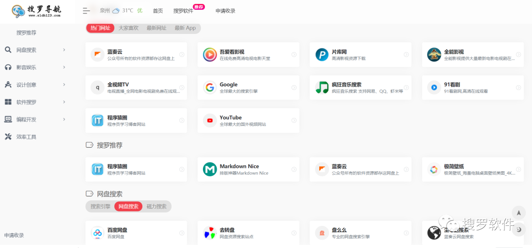532x248 pixels.
Task: Switch to the 磁力搜索 tab
Action: click(x=157, y=206)
